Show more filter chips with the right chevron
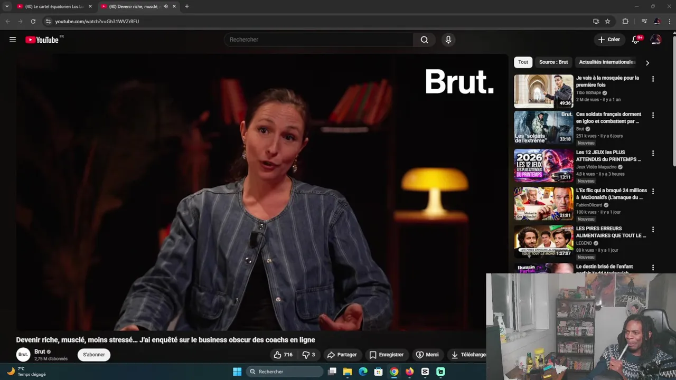676x380 pixels. pos(647,63)
